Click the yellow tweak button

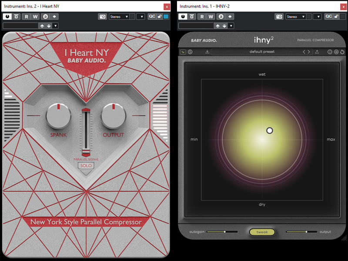262,232
